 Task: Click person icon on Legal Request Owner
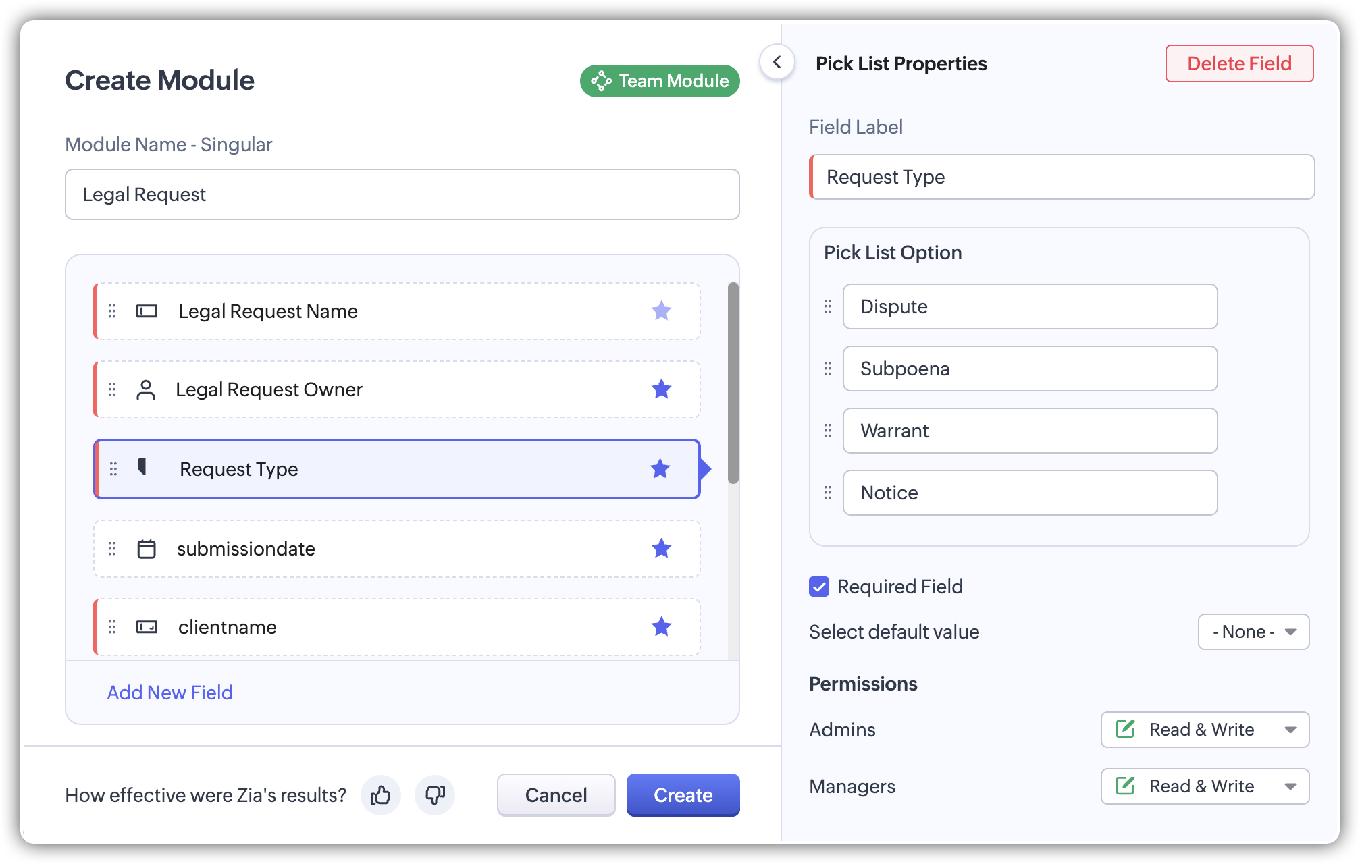(146, 389)
